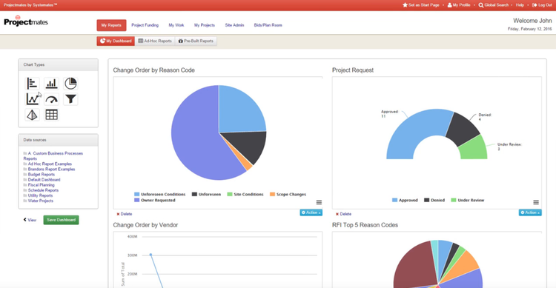Go to Bids/Plan Room tab
556x288 pixels.
pyautogui.click(x=268, y=25)
